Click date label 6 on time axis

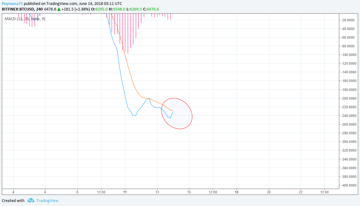coord(45,192)
